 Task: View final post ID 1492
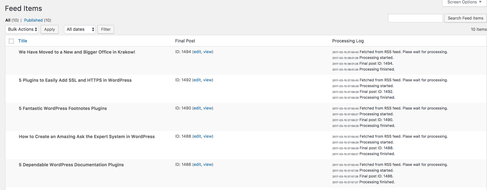click(x=208, y=80)
